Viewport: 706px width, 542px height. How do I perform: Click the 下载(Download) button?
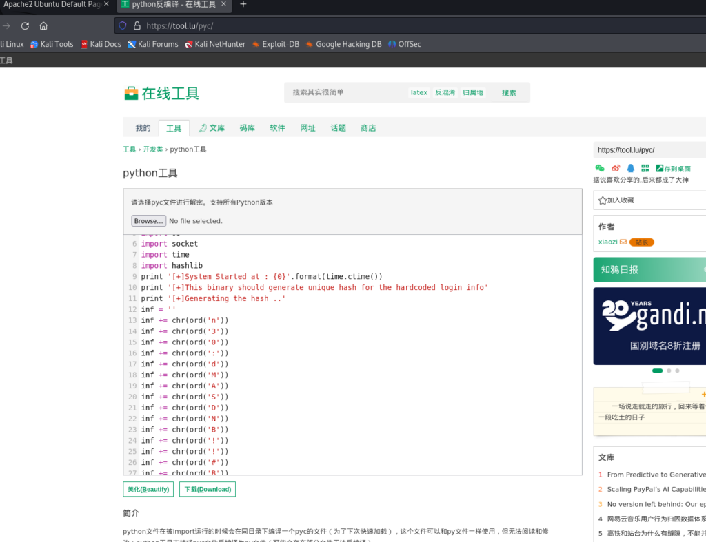[x=207, y=489]
